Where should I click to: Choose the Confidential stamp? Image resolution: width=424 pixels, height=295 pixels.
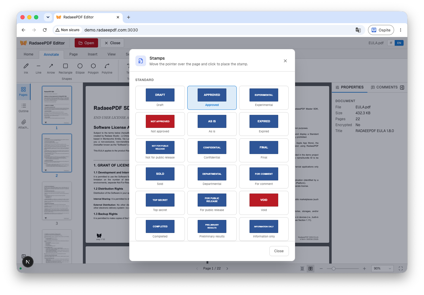(x=212, y=150)
